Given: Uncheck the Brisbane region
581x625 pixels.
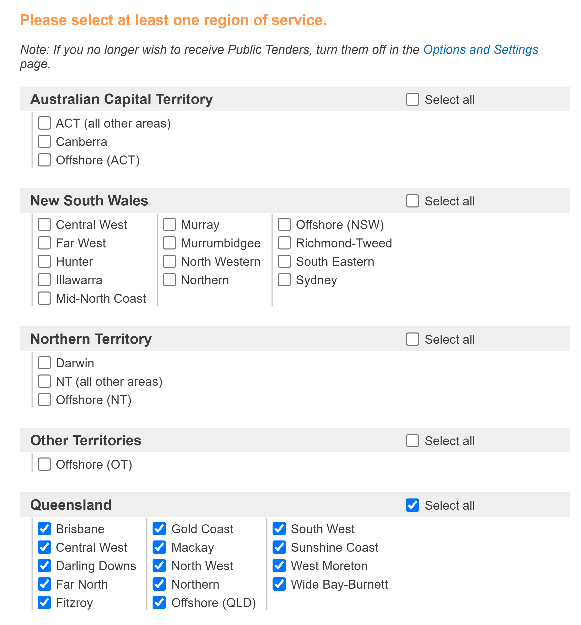Looking at the screenshot, I should (44, 529).
